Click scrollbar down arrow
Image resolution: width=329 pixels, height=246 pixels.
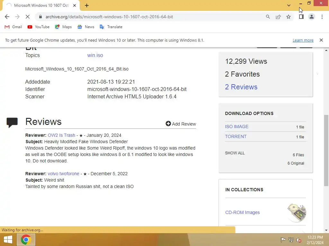click(x=326, y=230)
